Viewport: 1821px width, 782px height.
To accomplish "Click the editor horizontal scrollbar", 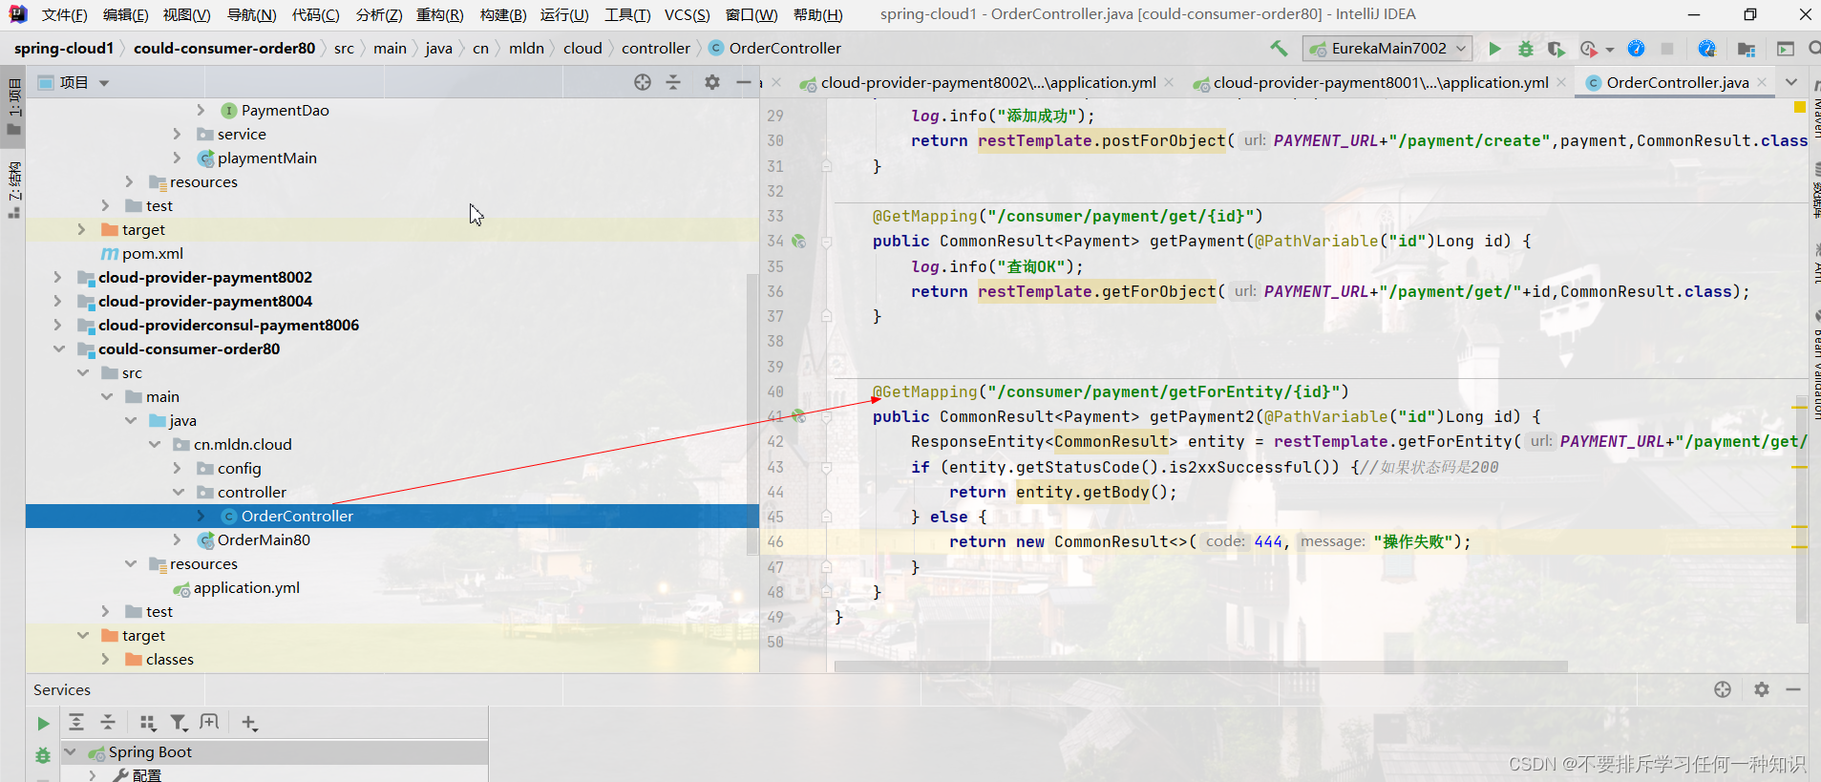I will (1200, 666).
